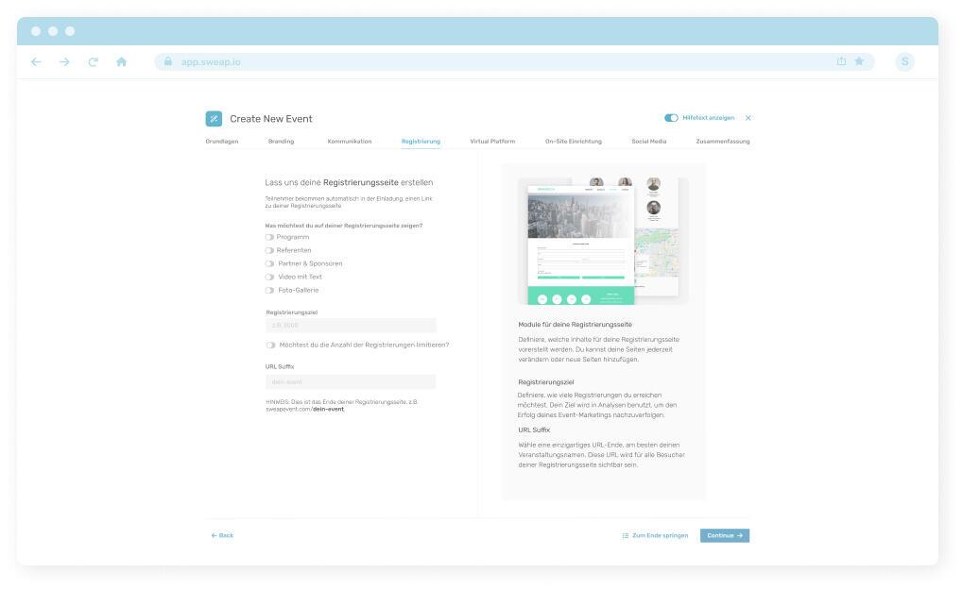Click the Back link
This screenshot has height=590, width=963.
(222, 535)
